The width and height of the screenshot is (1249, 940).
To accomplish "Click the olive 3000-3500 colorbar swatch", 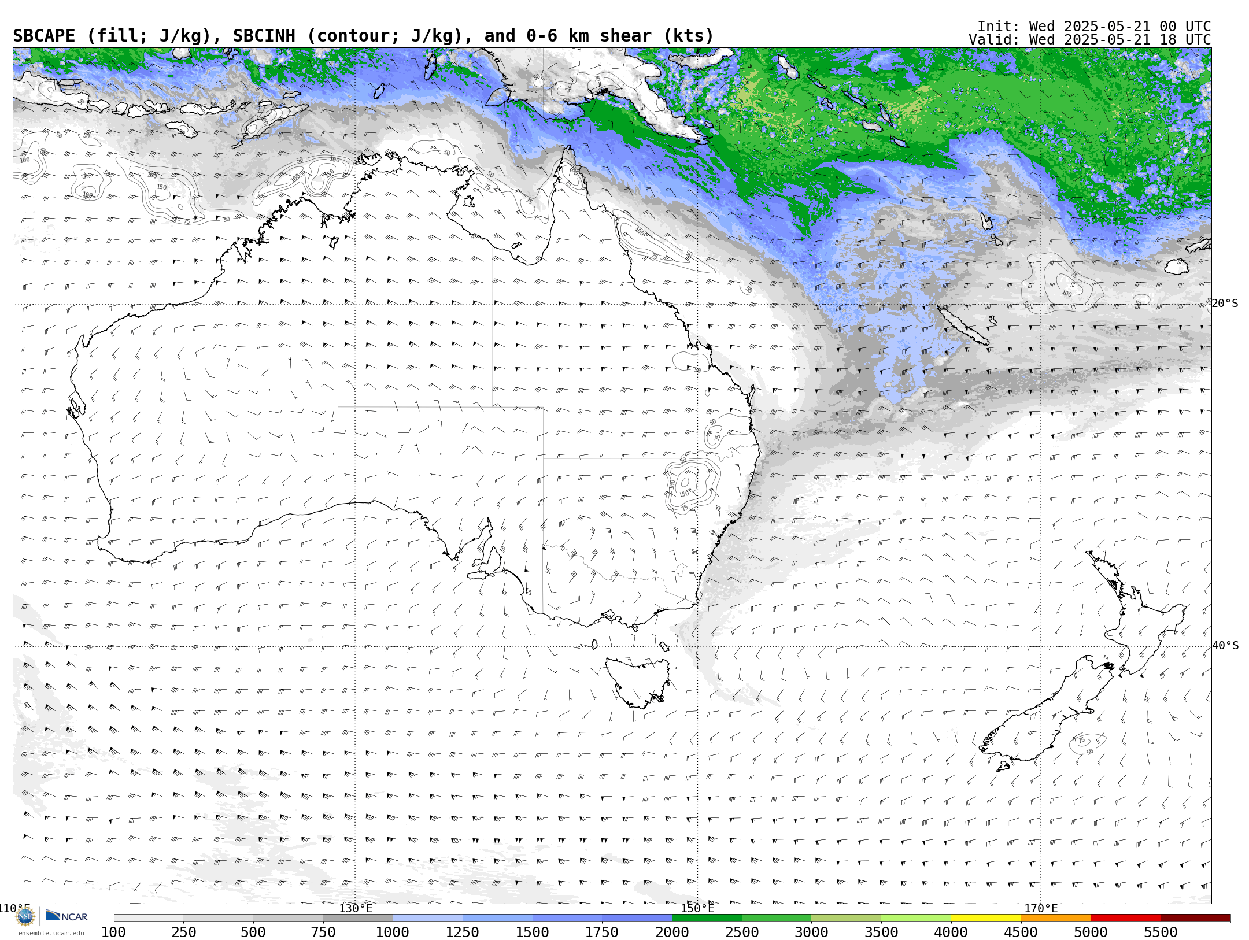I will pyautogui.click(x=846, y=918).
